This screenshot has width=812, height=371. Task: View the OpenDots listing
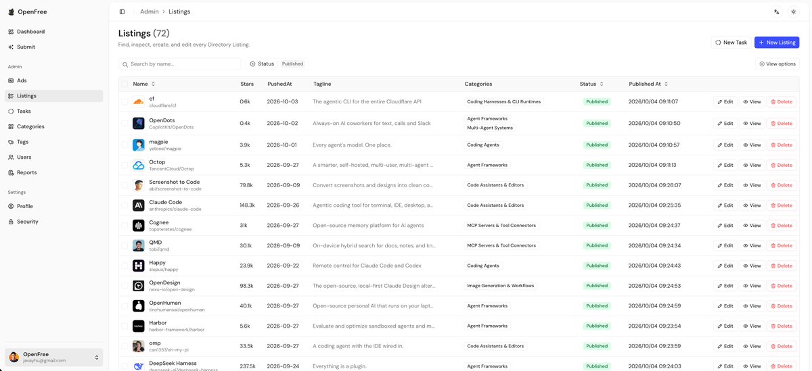pos(752,124)
